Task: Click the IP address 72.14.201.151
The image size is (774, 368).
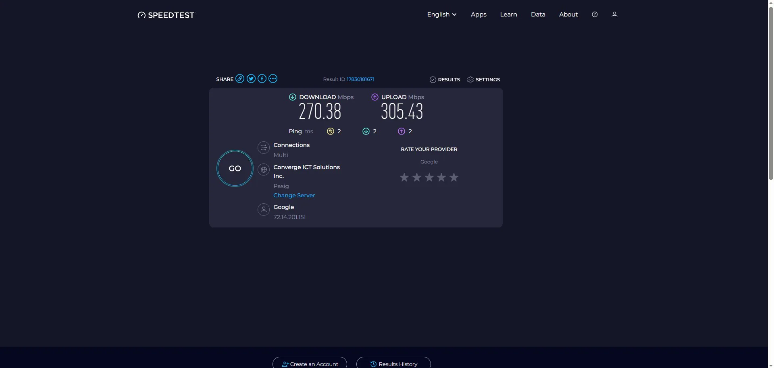Action: tap(289, 217)
